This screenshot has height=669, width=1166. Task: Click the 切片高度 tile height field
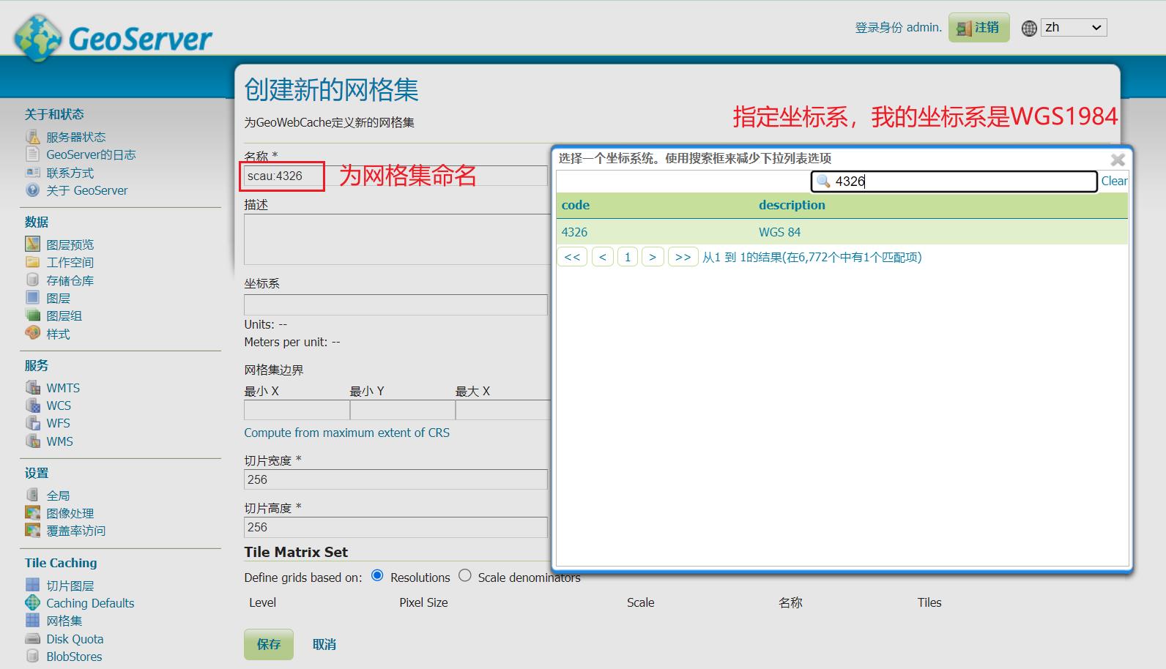[396, 527]
